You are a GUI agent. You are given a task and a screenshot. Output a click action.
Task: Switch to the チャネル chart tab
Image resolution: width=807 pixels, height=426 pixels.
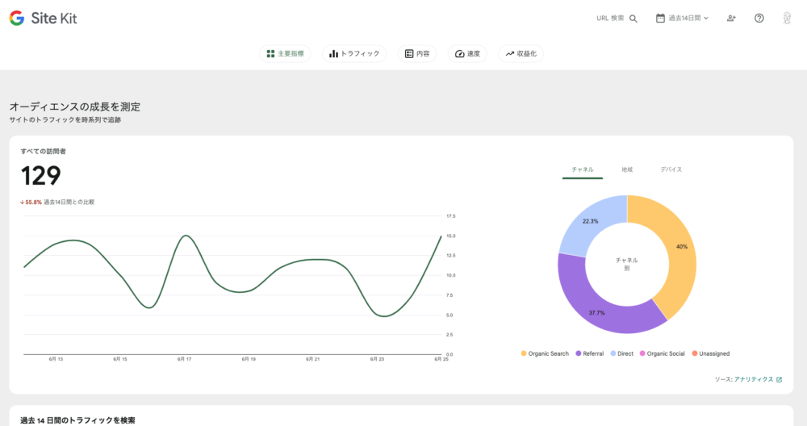[x=583, y=169]
